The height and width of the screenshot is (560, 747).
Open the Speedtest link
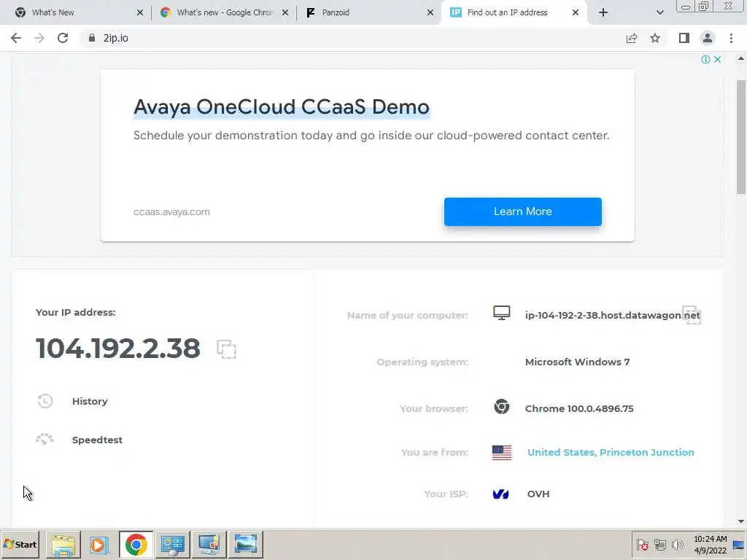point(97,440)
